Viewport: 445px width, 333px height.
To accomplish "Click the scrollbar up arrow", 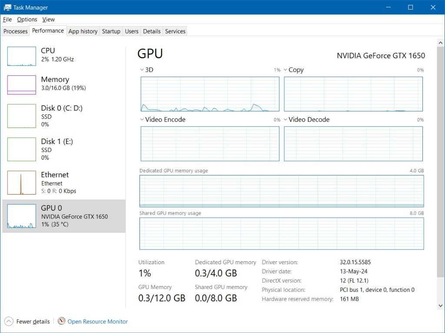I will point(441,43).
